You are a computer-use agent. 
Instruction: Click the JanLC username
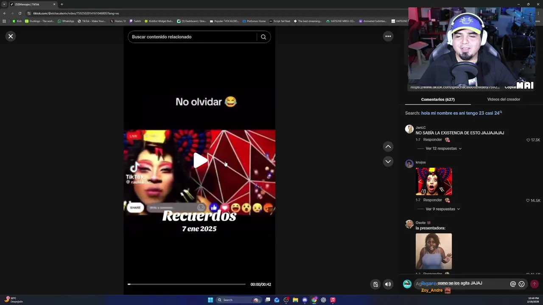click(420, 128)
